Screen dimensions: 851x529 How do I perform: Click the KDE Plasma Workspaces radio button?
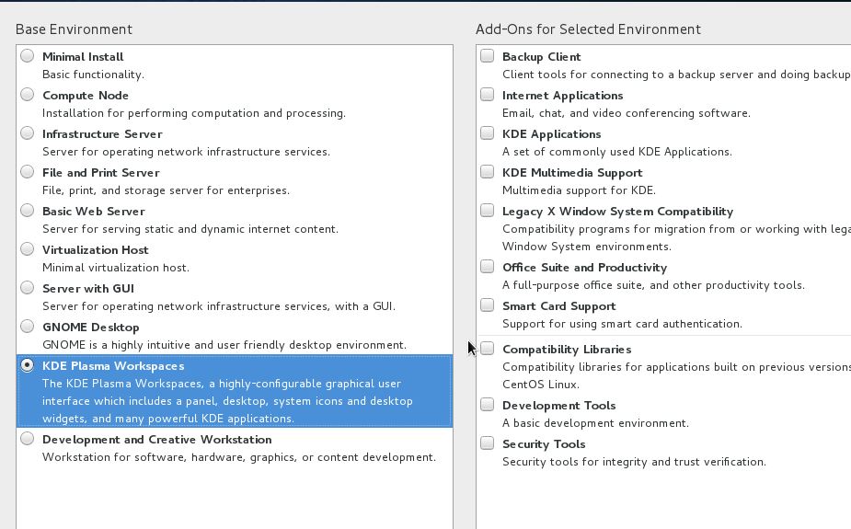pyautogui.click(x=28, y=365)
